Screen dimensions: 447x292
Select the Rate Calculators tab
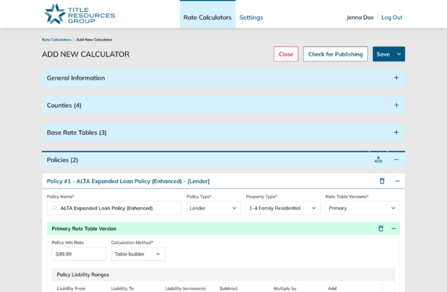[x=207, y=17]
